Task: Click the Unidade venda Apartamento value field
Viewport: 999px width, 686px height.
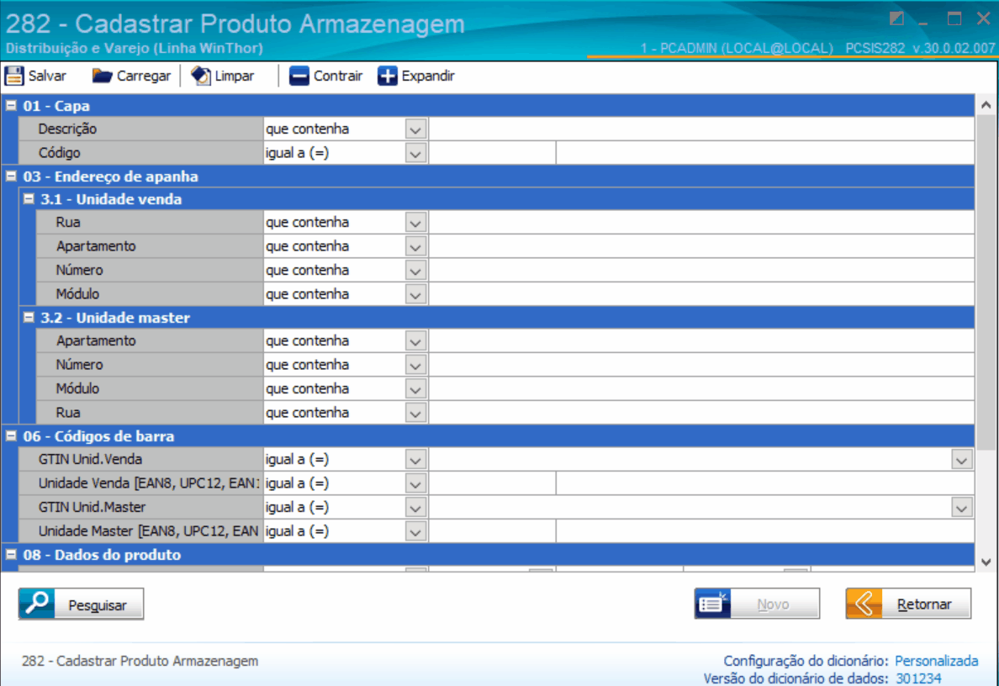Action: pos(701,246)
